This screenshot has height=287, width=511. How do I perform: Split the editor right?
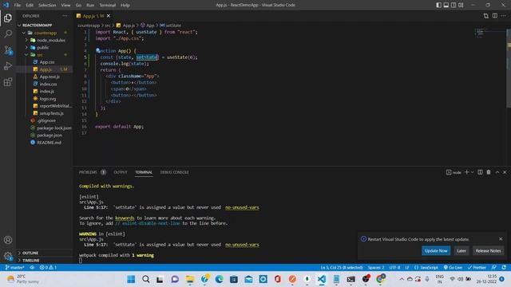tap(495, 16)
